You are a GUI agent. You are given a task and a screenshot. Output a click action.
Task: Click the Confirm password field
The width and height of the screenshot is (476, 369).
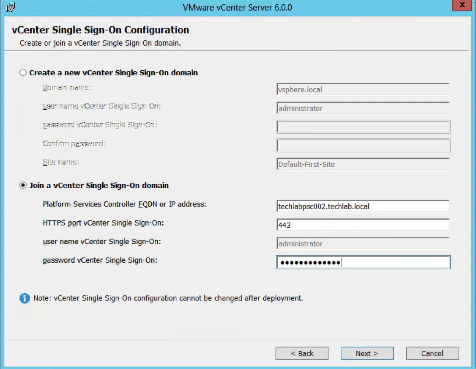pos(364,146)
